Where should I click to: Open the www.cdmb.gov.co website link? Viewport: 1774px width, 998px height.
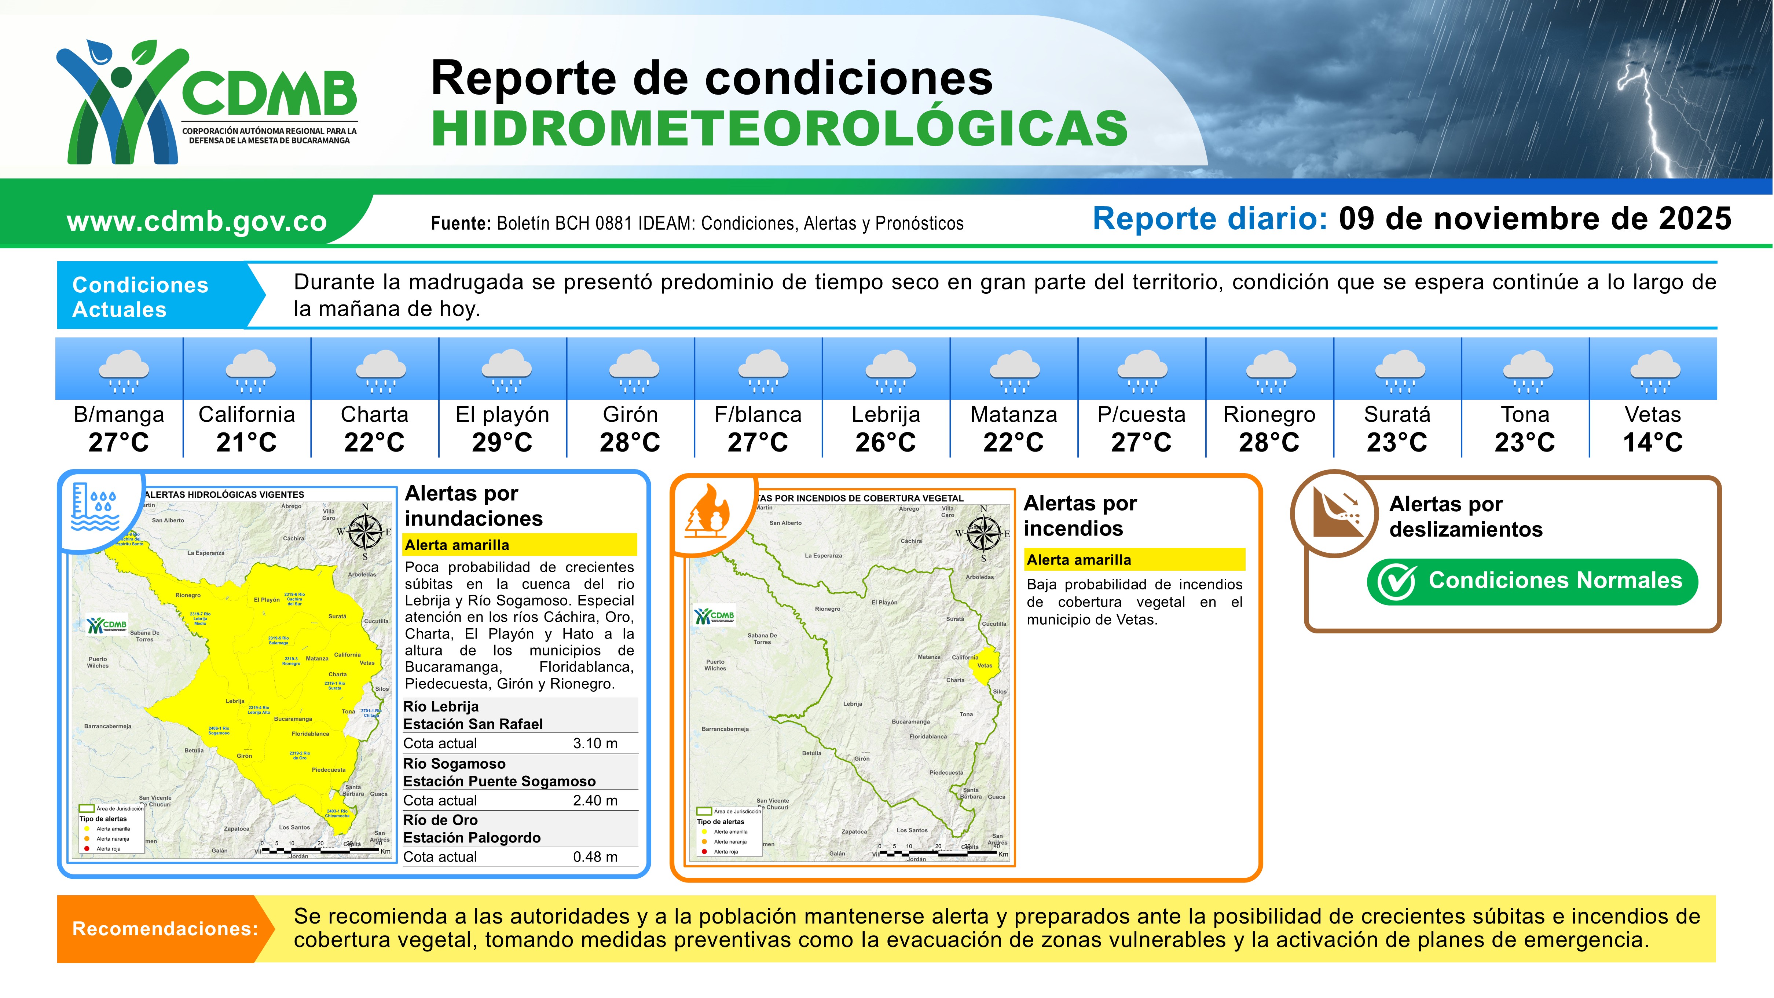click(x=197, y=222)
